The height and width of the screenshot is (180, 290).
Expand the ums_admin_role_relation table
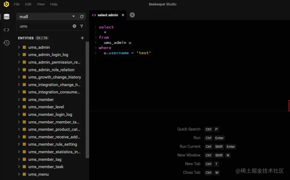point(19,70)
